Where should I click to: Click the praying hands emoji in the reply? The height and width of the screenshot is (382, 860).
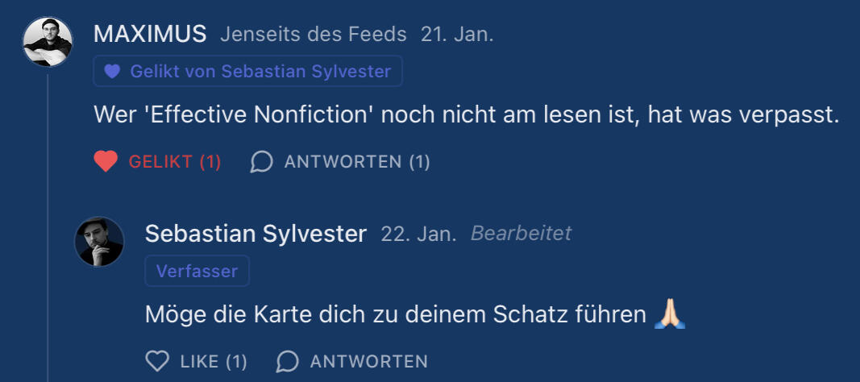pos(670,313)
